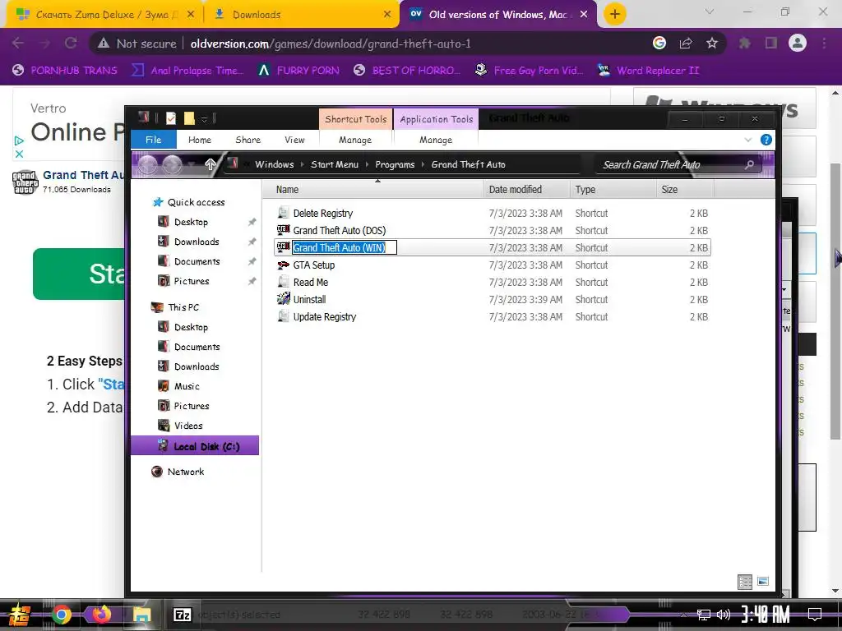
Task: Unpin Downloads from Quick access
Action: click(252, 242)
